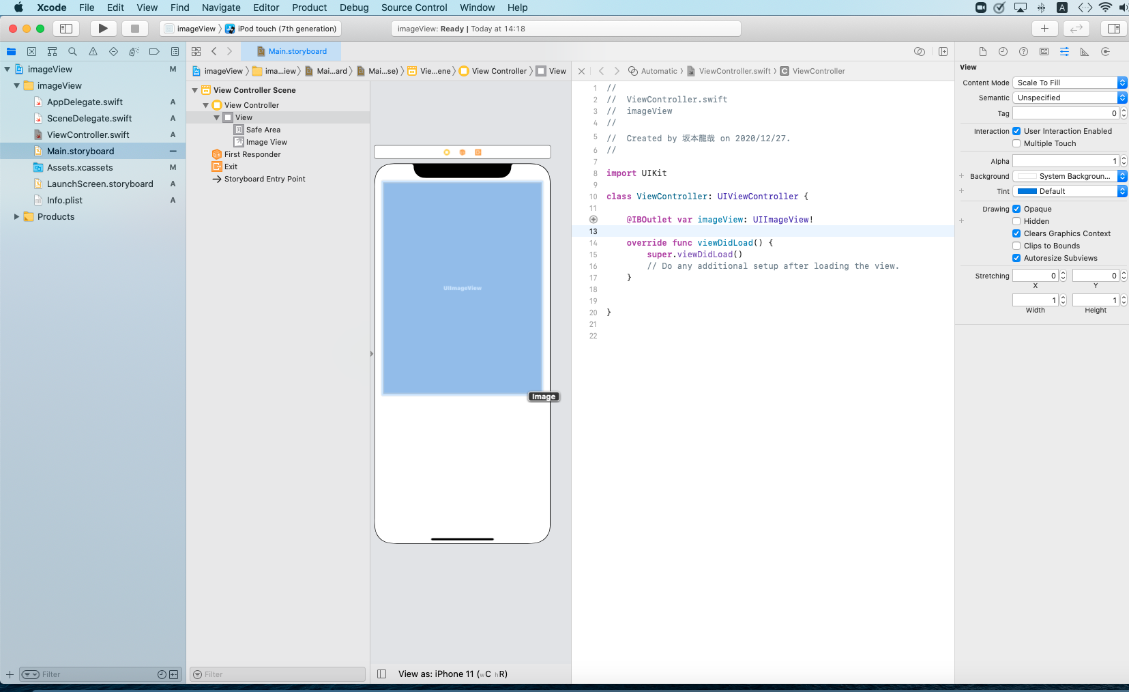Click the Stop button in toolbar
The height and width of the screenshot is (692, 1129).
coord(135,29)
